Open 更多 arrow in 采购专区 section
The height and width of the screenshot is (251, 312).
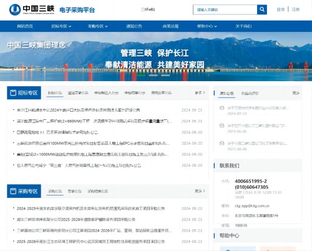200,191
